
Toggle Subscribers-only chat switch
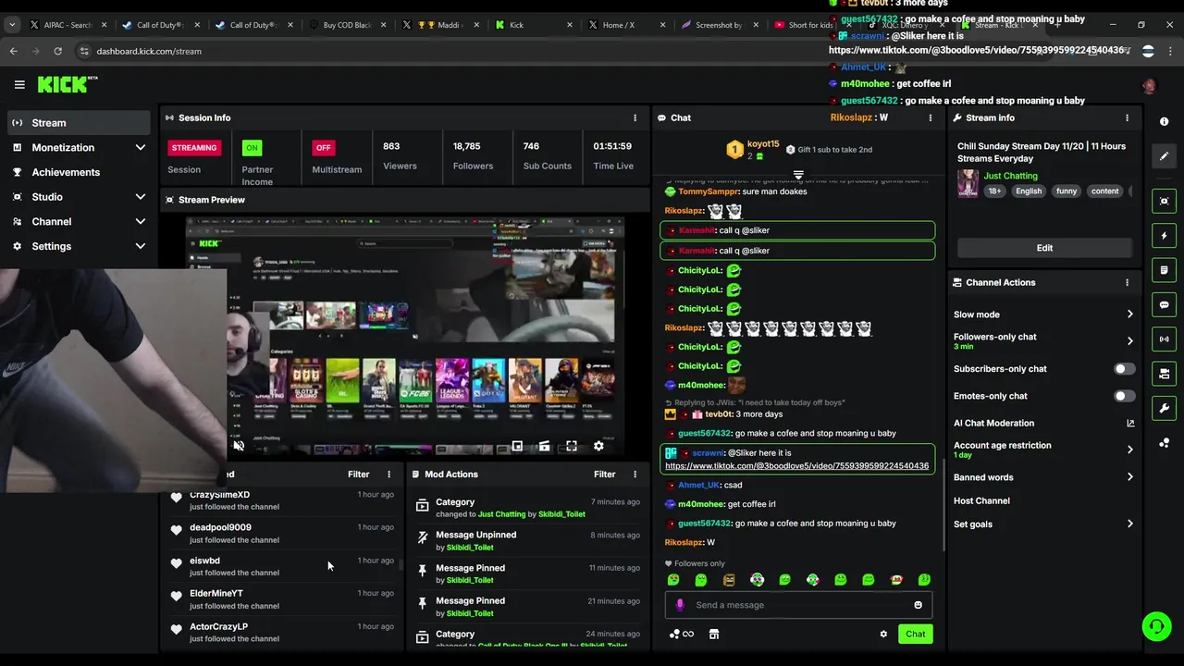pos(1124,368)
